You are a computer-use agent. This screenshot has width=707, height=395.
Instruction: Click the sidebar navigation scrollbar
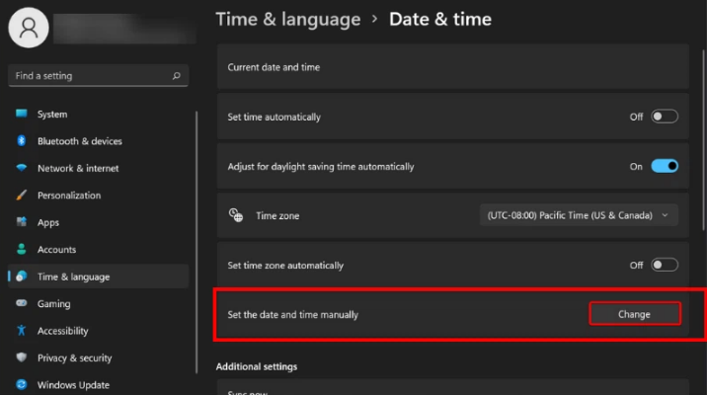click(x=196, y=242)
